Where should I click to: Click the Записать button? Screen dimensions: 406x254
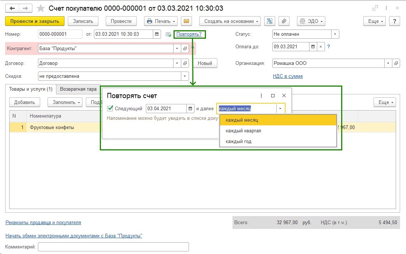click(83, 21)
